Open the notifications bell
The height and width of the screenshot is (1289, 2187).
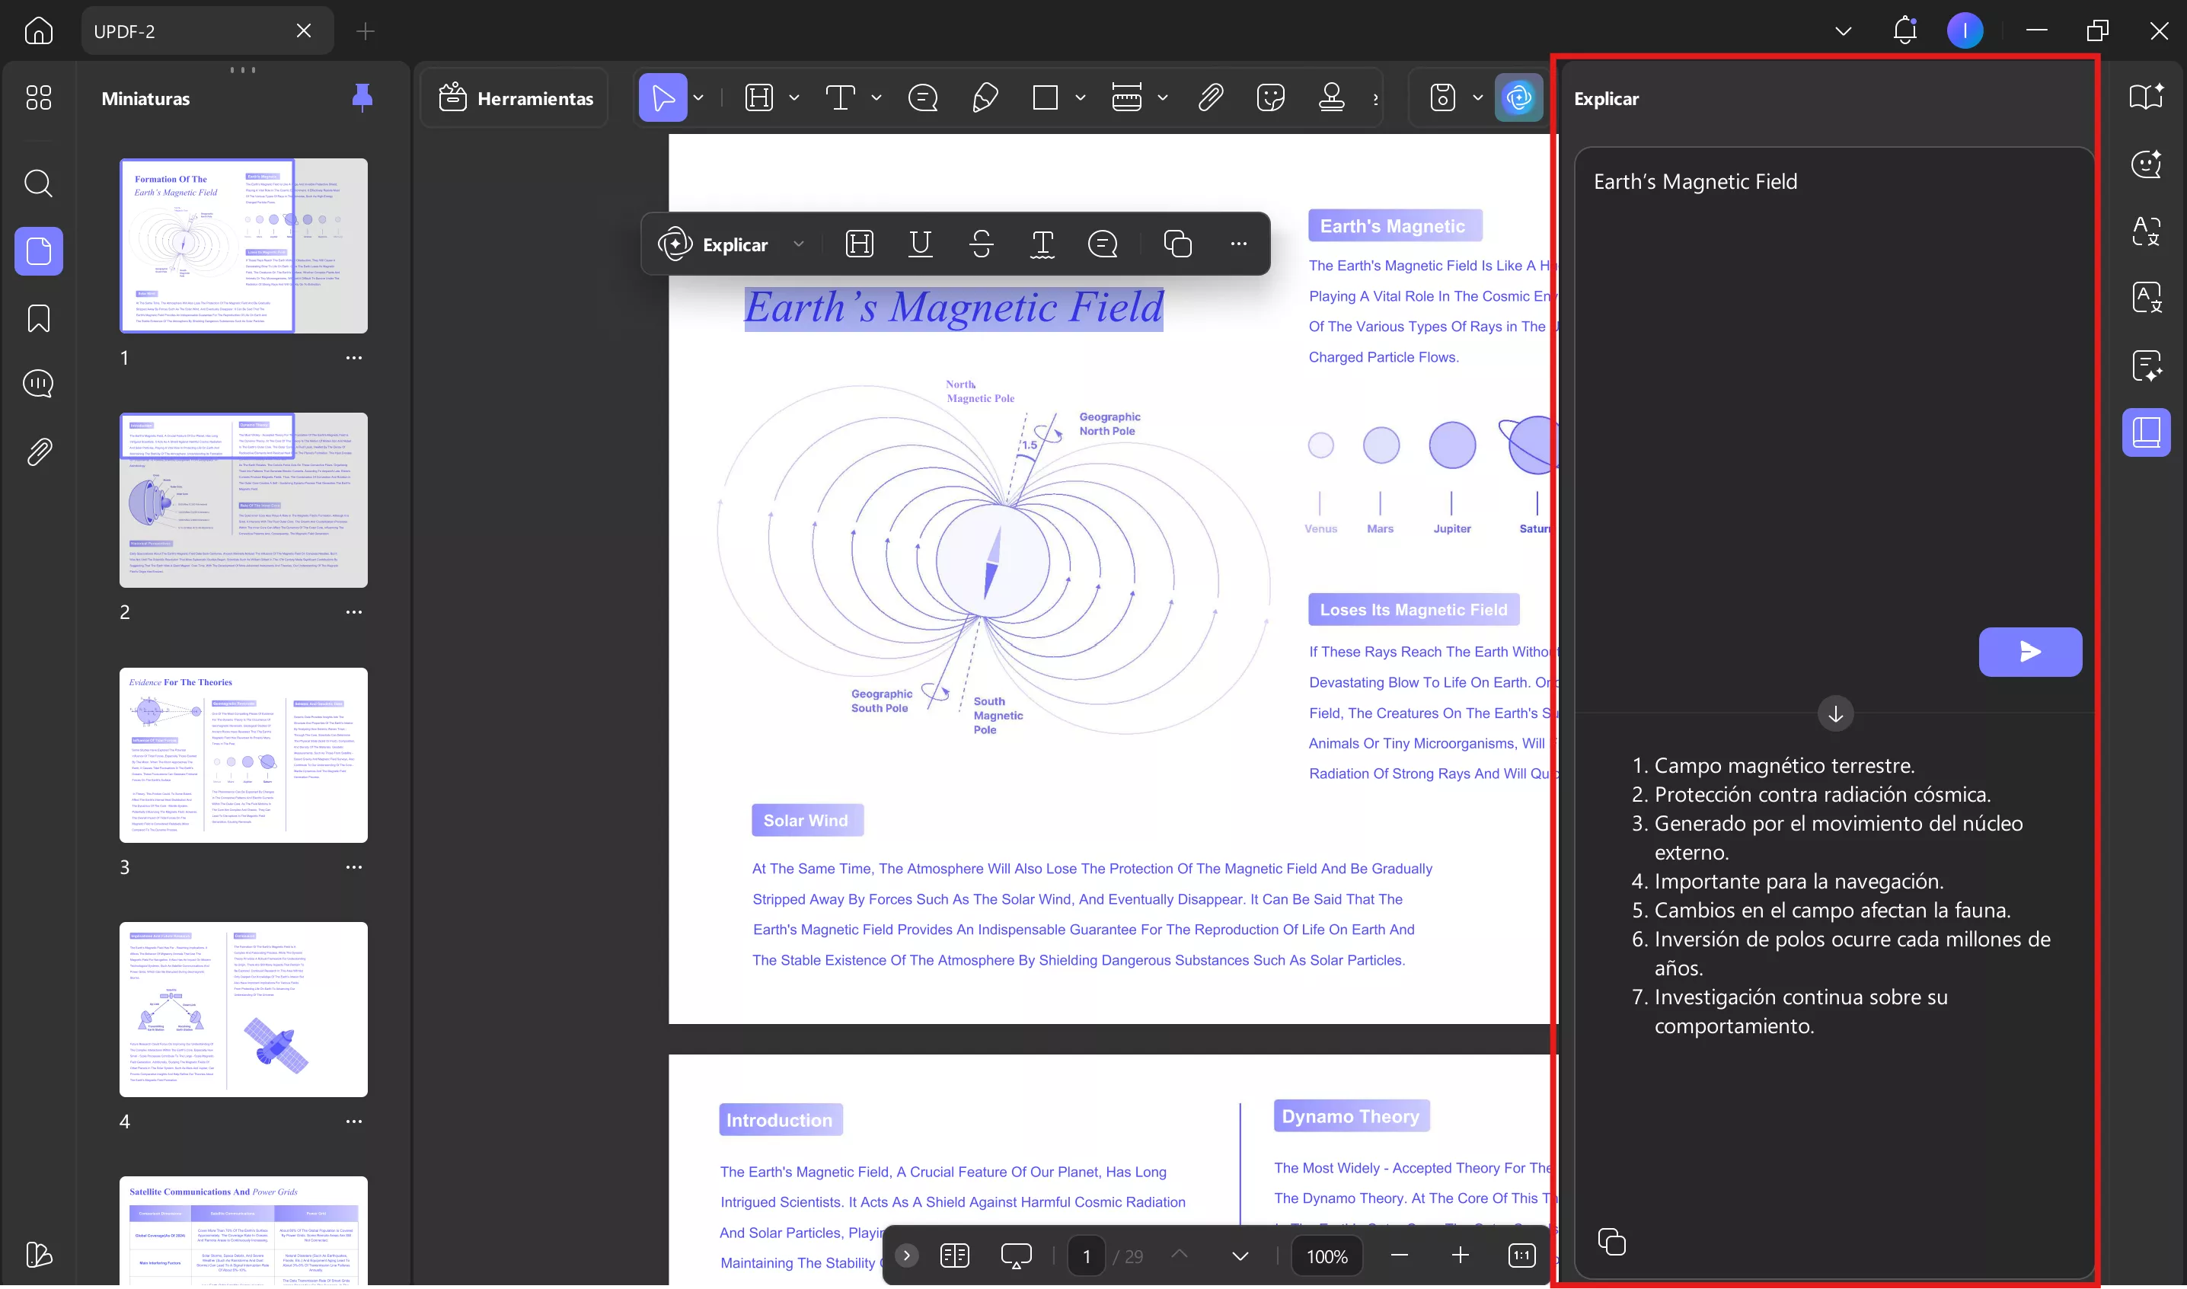[x=1904, y=30]
